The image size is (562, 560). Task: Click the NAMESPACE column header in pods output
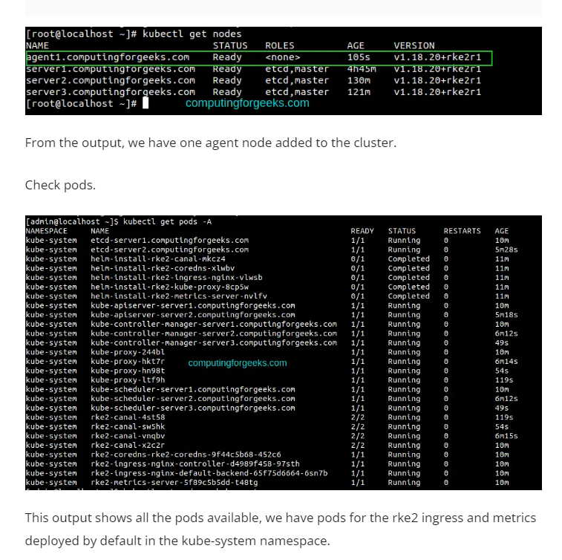(x=50, y=231)
